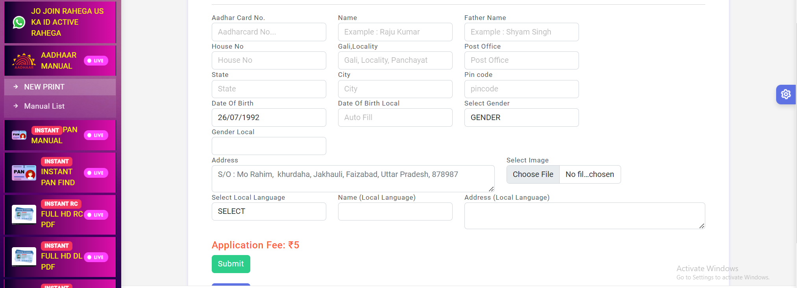Expand the Select Local Language dropdown
Screen dimensions: 797x288
(x=269, y=211)
